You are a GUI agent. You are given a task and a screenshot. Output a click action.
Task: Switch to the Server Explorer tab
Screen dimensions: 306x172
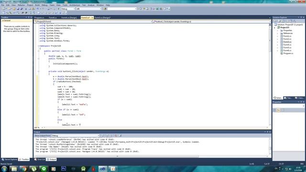tap(10, 160)
